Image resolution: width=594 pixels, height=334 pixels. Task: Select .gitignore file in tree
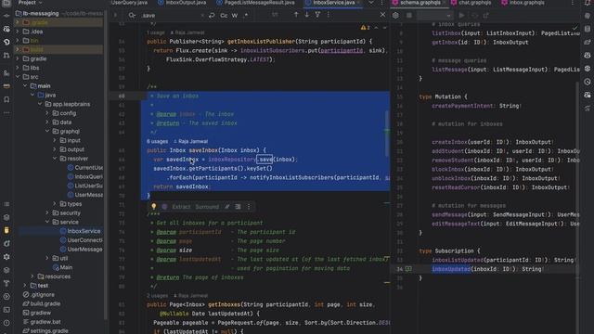pyautogui.click(x=39, y=295)
